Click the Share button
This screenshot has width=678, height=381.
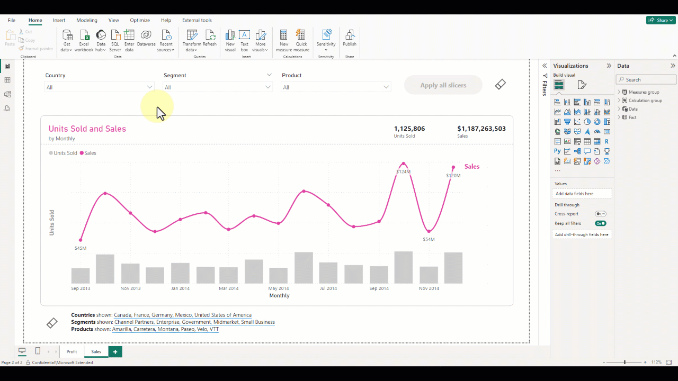tap(661, 20)
